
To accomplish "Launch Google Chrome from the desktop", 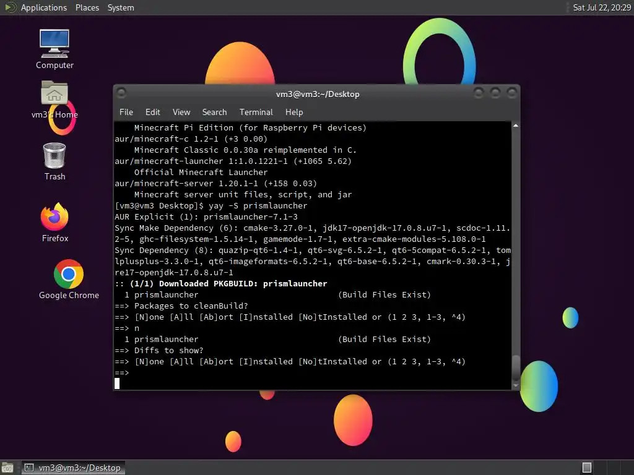I will tap(69, 279).
